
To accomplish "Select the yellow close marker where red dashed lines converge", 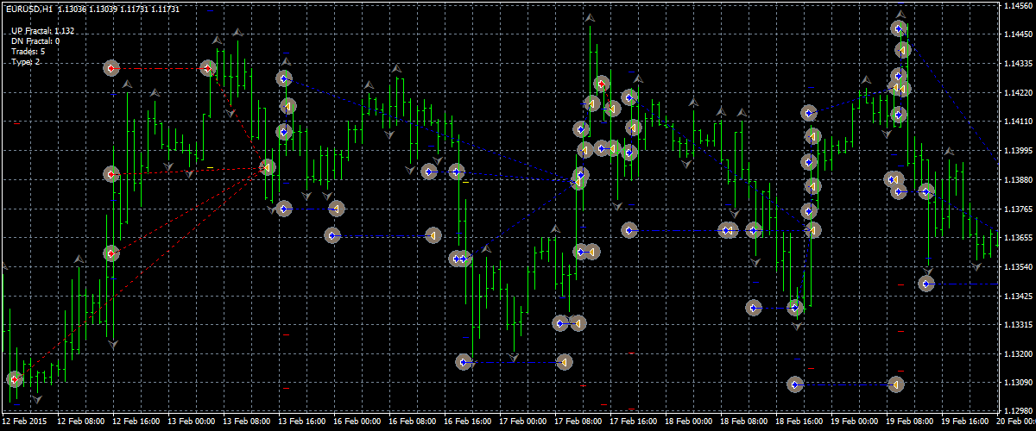I will pyautogui.click(x=267, y=167).
